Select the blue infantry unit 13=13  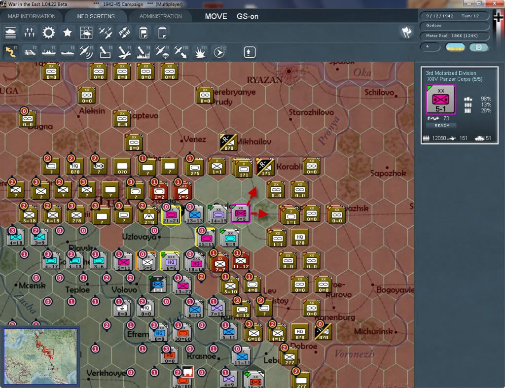coord(194,215)
